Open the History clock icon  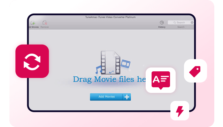tap(162, 23)
